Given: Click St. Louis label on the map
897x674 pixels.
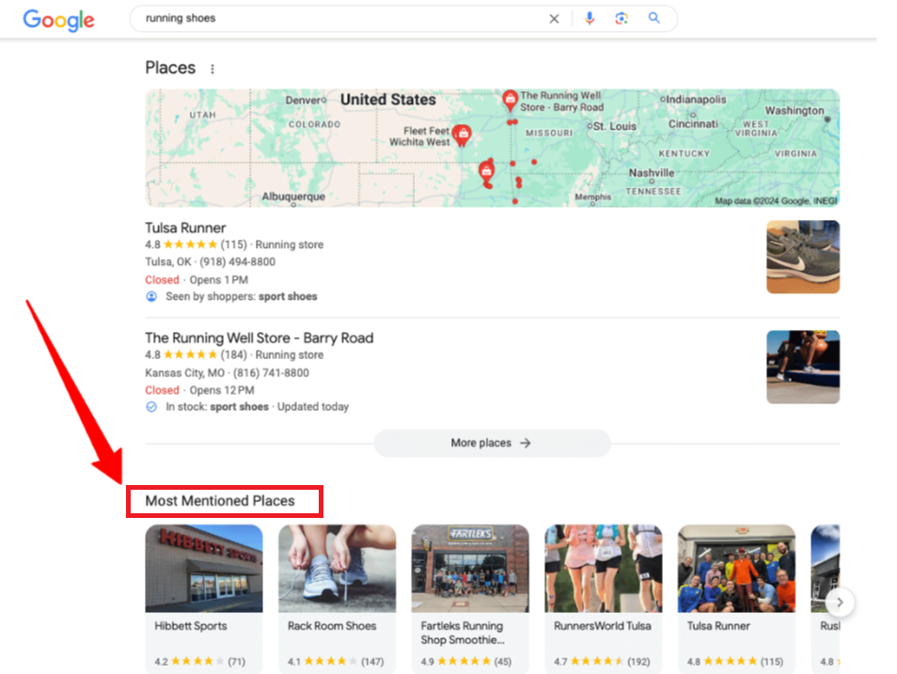Looking at the screenshot, I should (614, 127).
